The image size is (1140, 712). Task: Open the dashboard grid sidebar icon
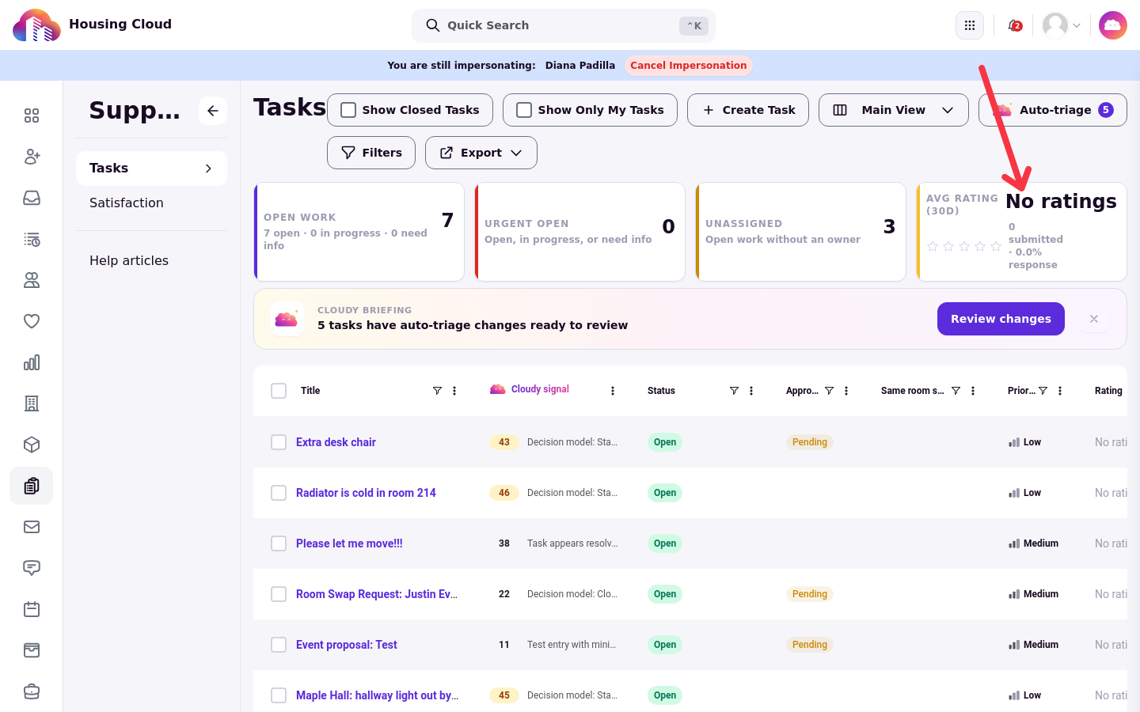point(32,116)
